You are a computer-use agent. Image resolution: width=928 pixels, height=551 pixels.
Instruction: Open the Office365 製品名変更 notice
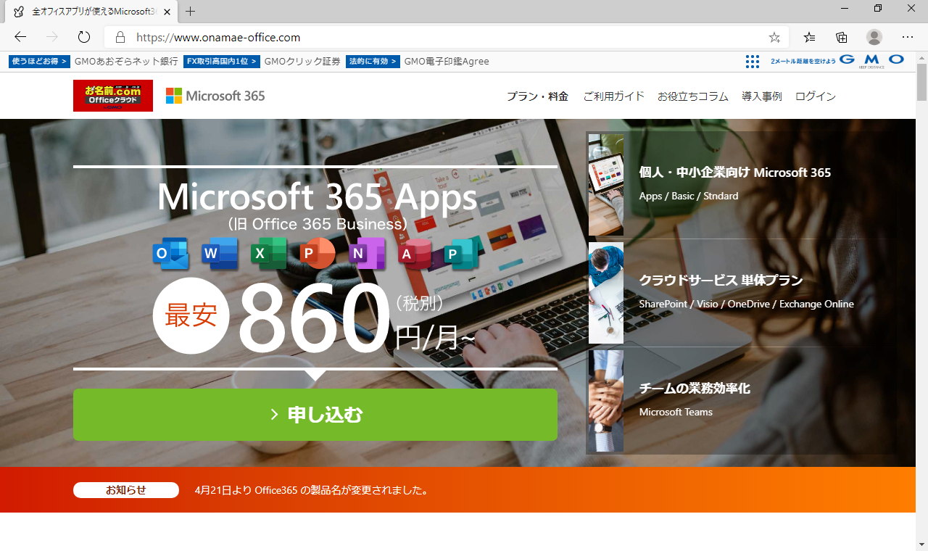[312, 490]
